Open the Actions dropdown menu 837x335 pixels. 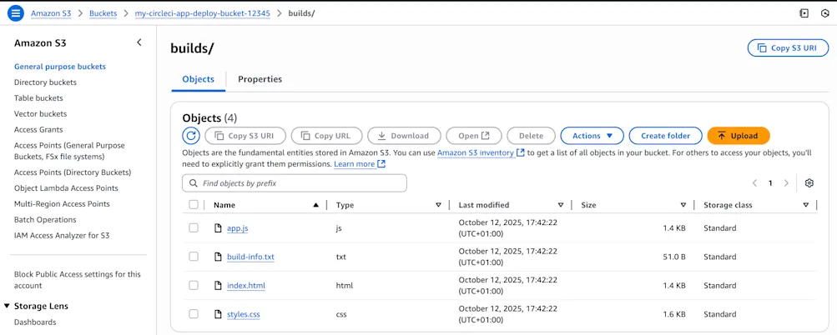(592, 136)
